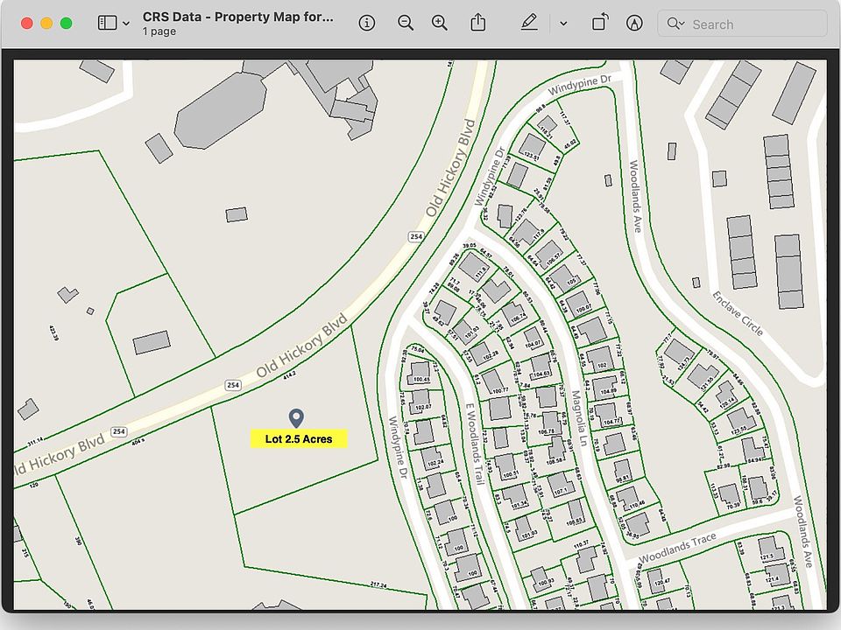
Task: Show the Markup toolbar
Action: pos(634,24)
